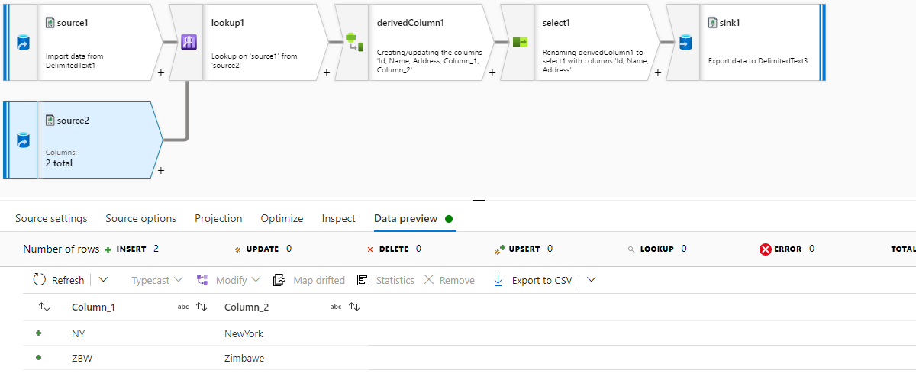Click the Export to CSV download icon
916x383 pixels.
(x=498, y=280)
